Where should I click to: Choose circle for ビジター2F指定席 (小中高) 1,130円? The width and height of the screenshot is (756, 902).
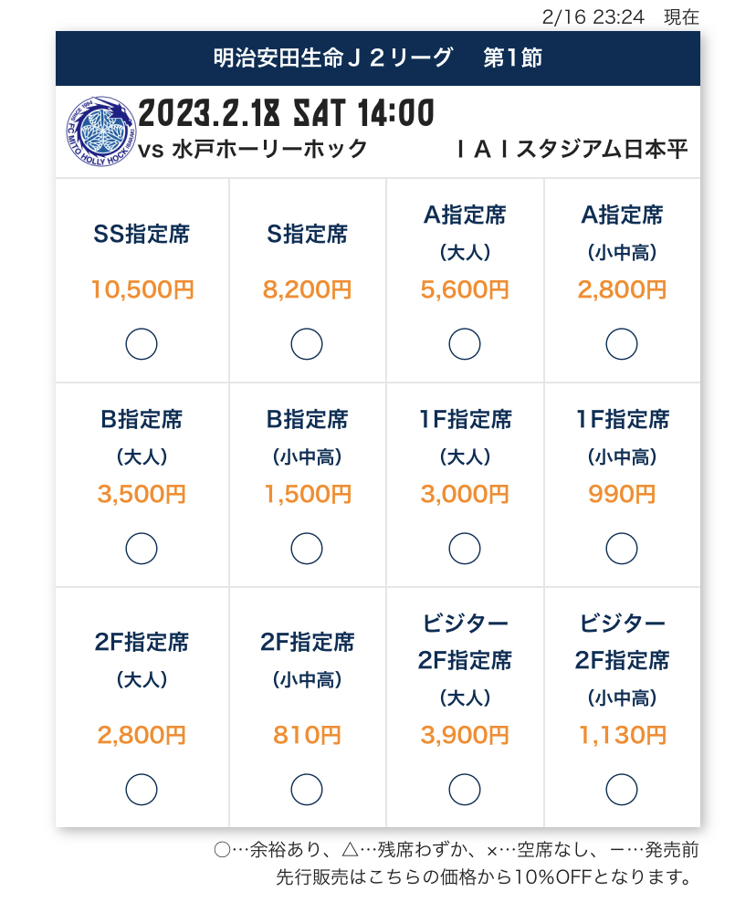click(622, 789)
